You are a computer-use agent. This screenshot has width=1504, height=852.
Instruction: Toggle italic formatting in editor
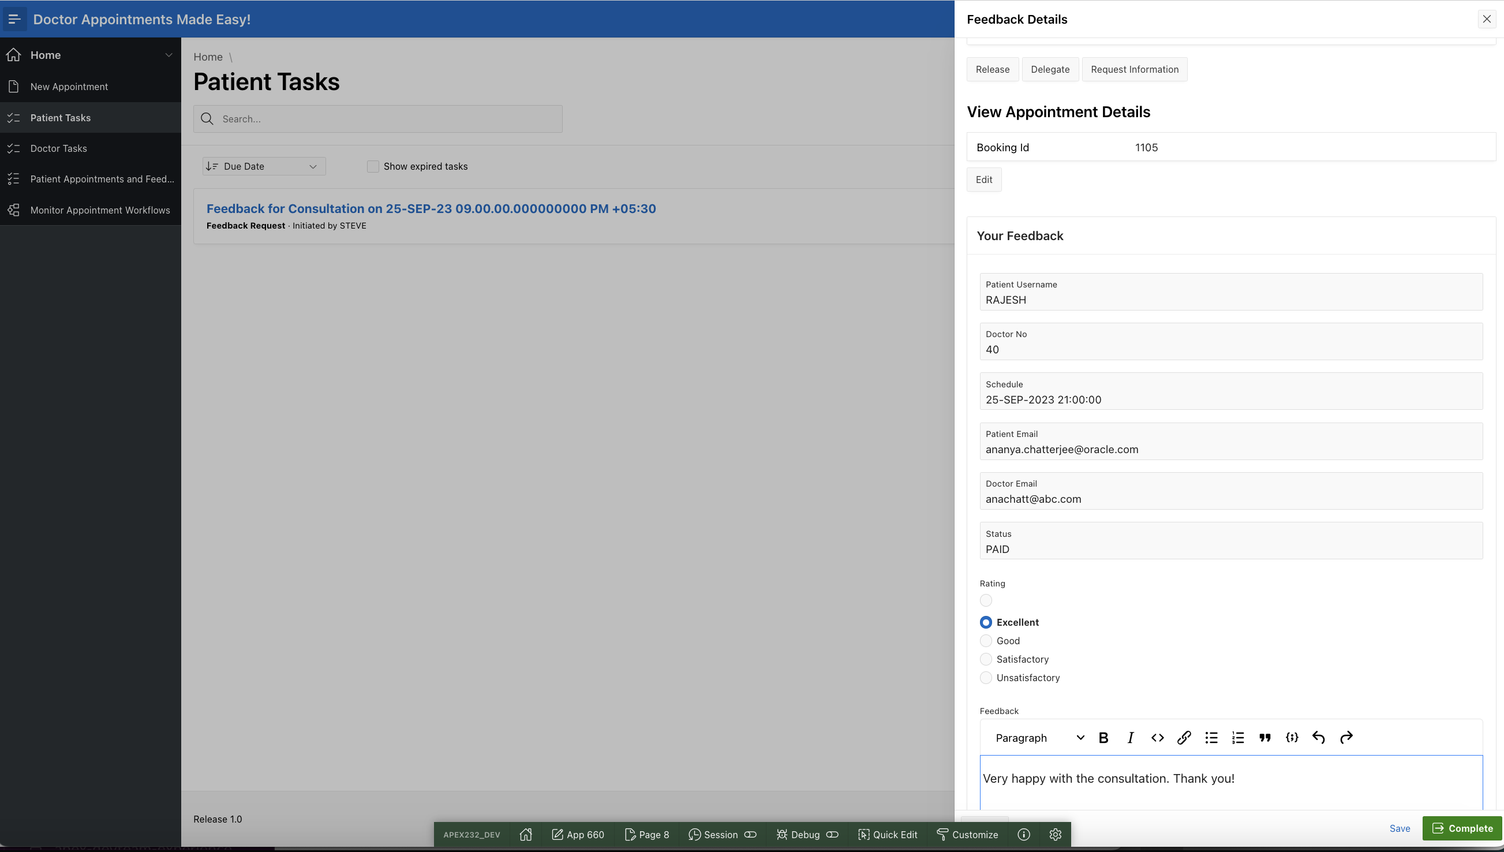pyautogui.click(x=1130, y=738)
